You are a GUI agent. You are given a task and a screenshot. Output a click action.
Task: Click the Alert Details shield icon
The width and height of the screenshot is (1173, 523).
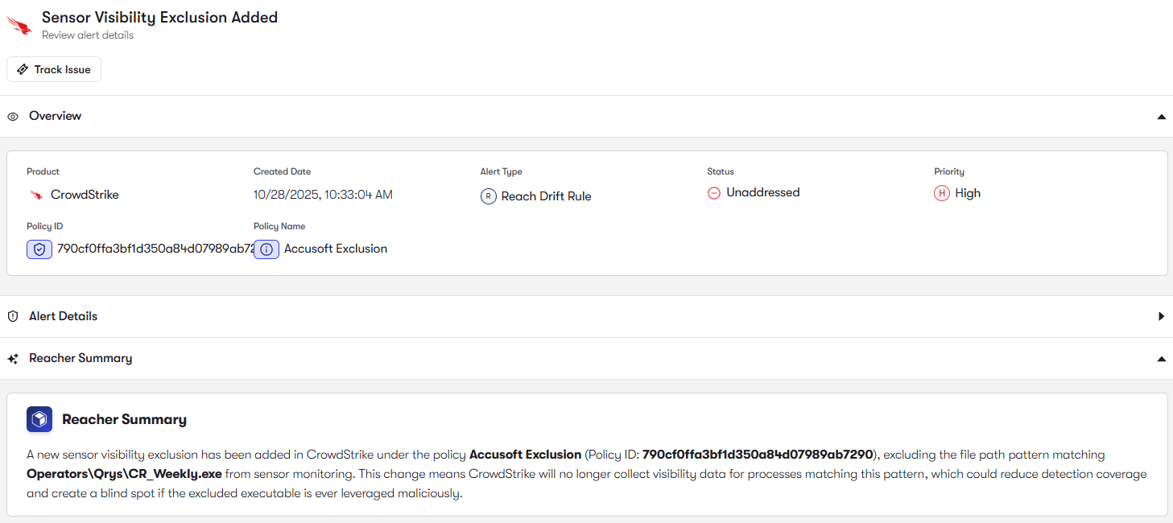point(13,317)
